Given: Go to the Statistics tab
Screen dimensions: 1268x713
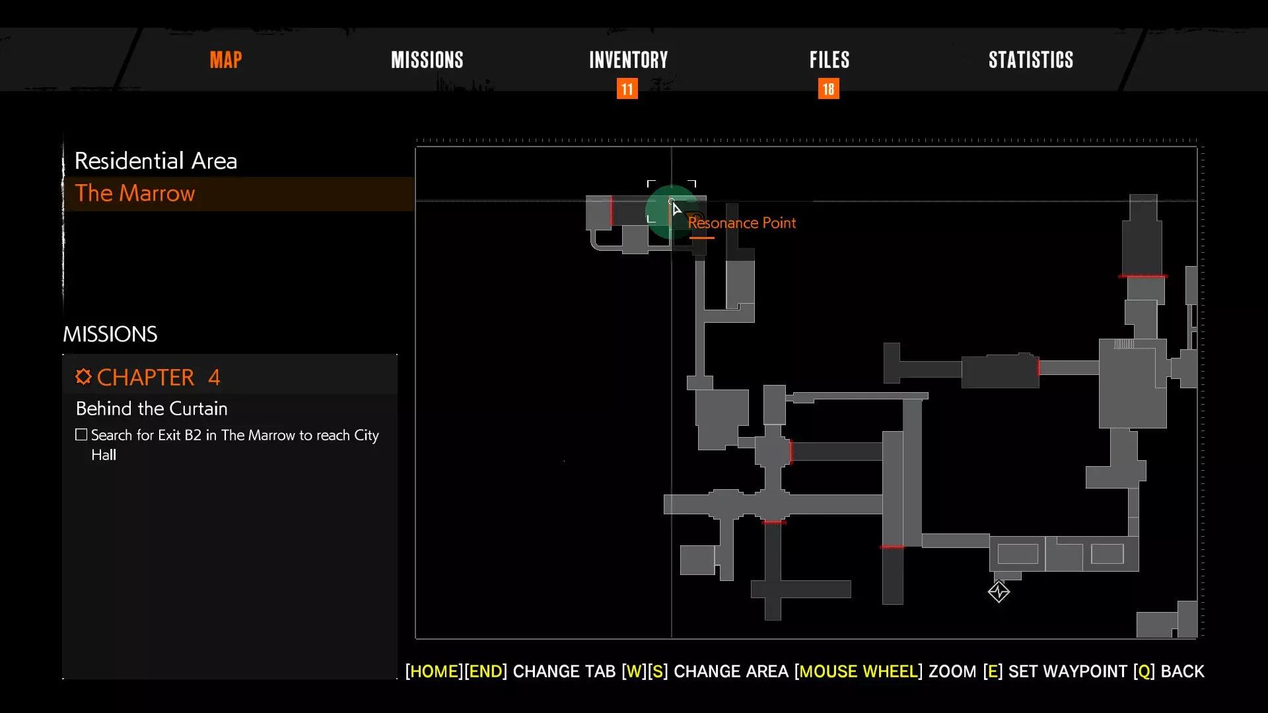Looking at the screenshot, I should point(1030,60).
